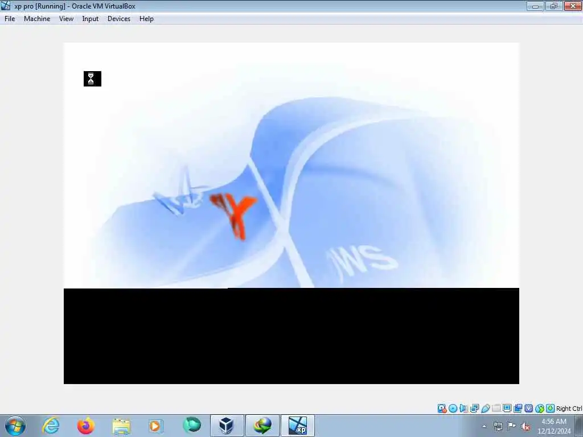Click the optical disk status icon

[x=453, y=409]
